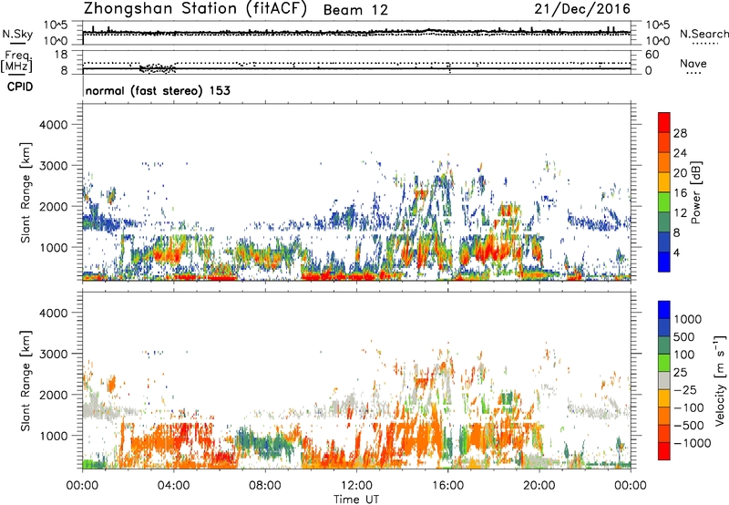Click the power colorbar value '16'

tap(680, 193)
